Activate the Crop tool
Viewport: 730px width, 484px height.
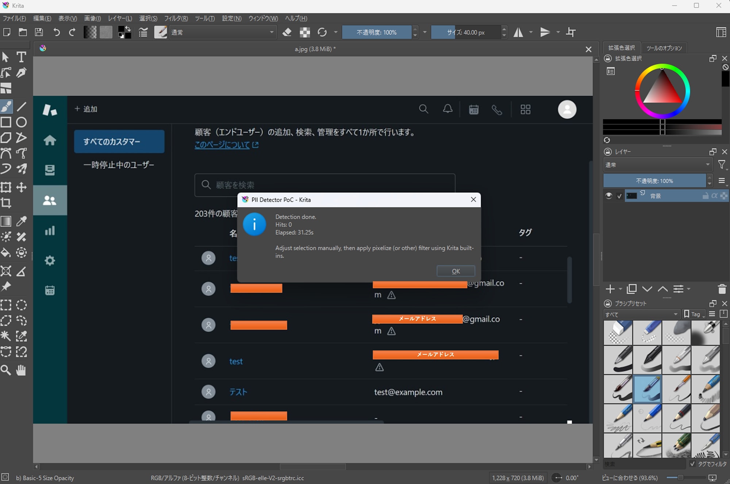tap(6, 203)
